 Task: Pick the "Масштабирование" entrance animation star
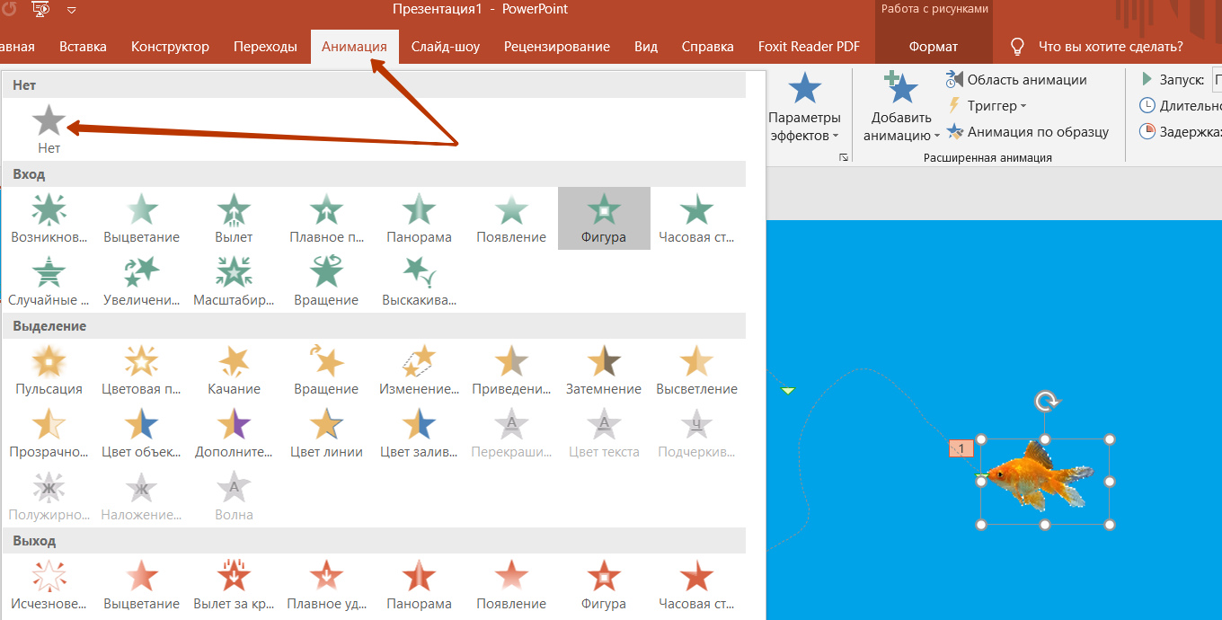pyautogui.click(x=234, y=281)
